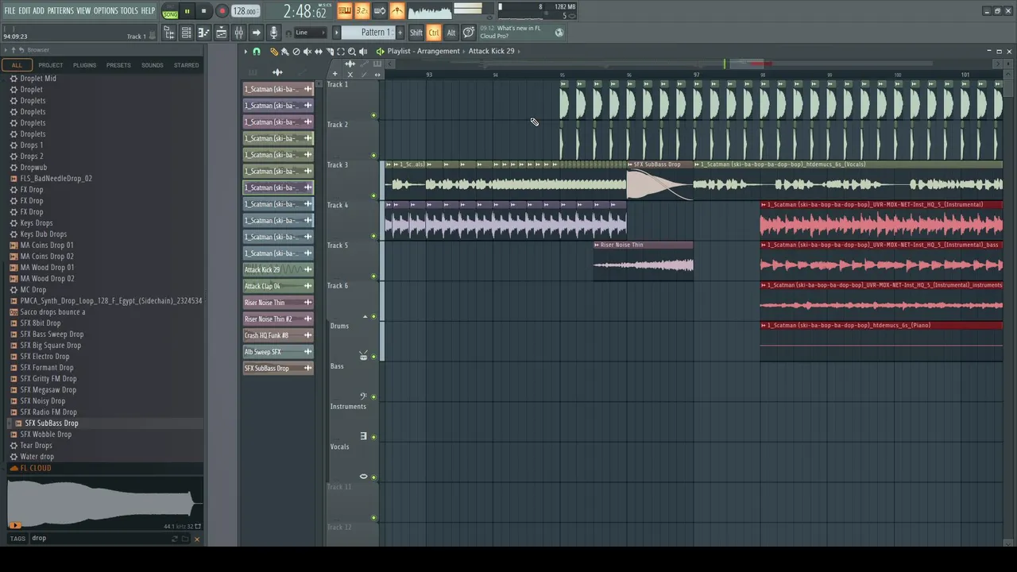The image size is (1017, 572).
Task: Click SFX SubBass Drop clip on Track 3
Action: [x=659, y=181]
